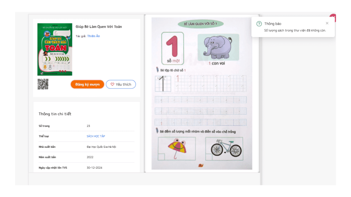Click the small snail at page bottom

click(200, 165)
